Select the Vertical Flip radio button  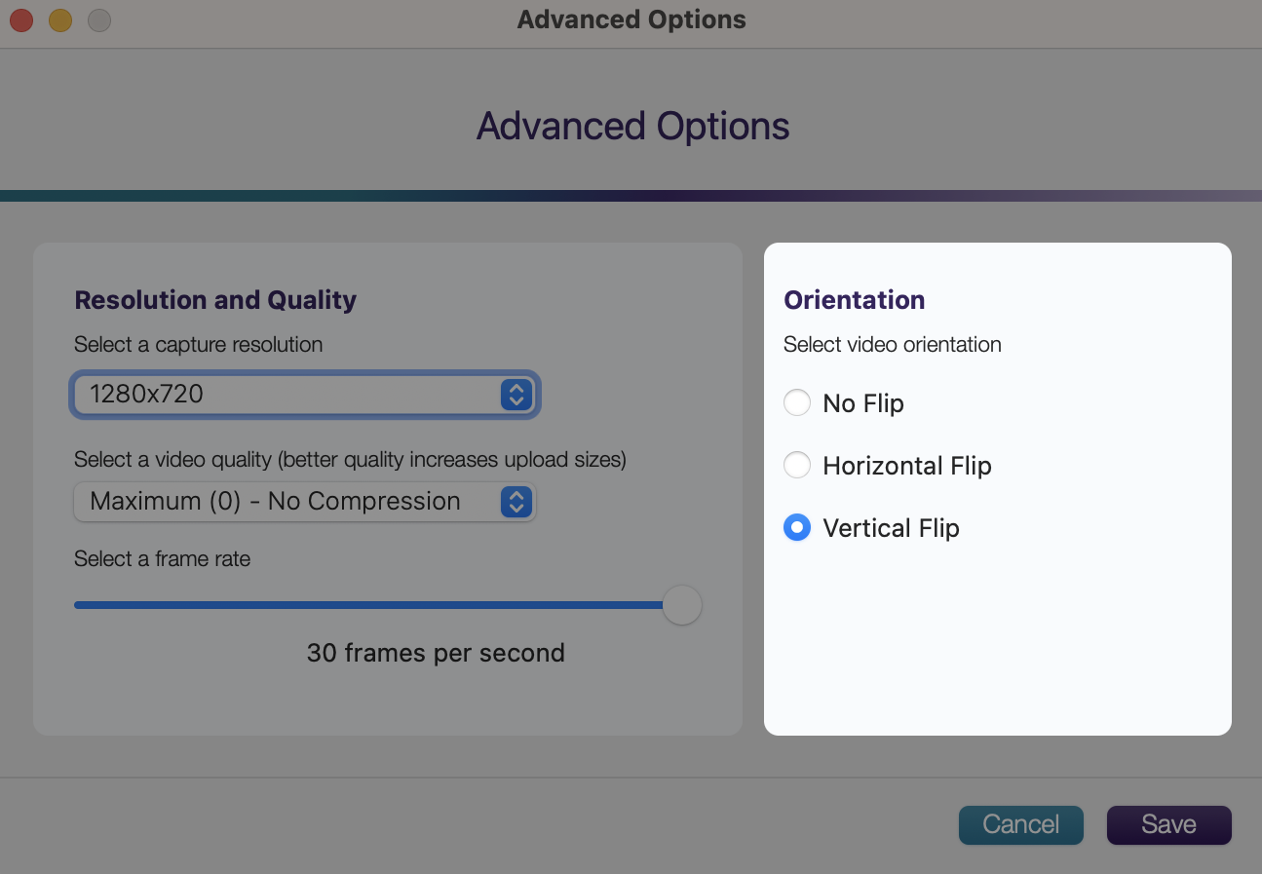797,527
